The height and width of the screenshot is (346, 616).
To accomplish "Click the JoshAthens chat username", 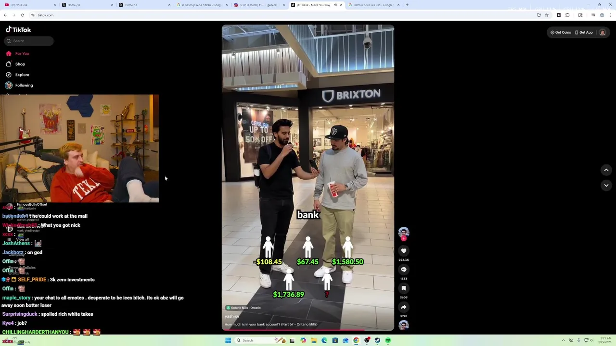I will click(16, 244).
